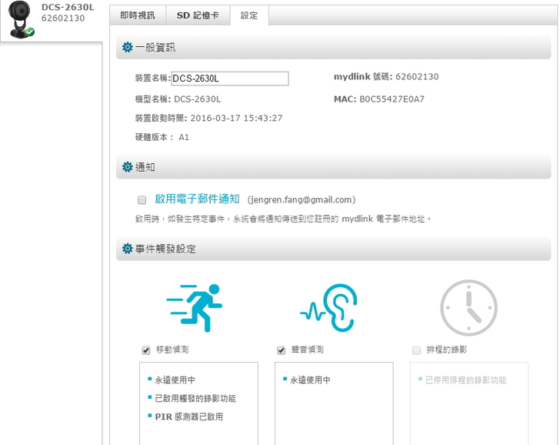Click the activation time 2016-03-17 15:43:27
The height and width of the screenshot is (445, 560).
236,118
